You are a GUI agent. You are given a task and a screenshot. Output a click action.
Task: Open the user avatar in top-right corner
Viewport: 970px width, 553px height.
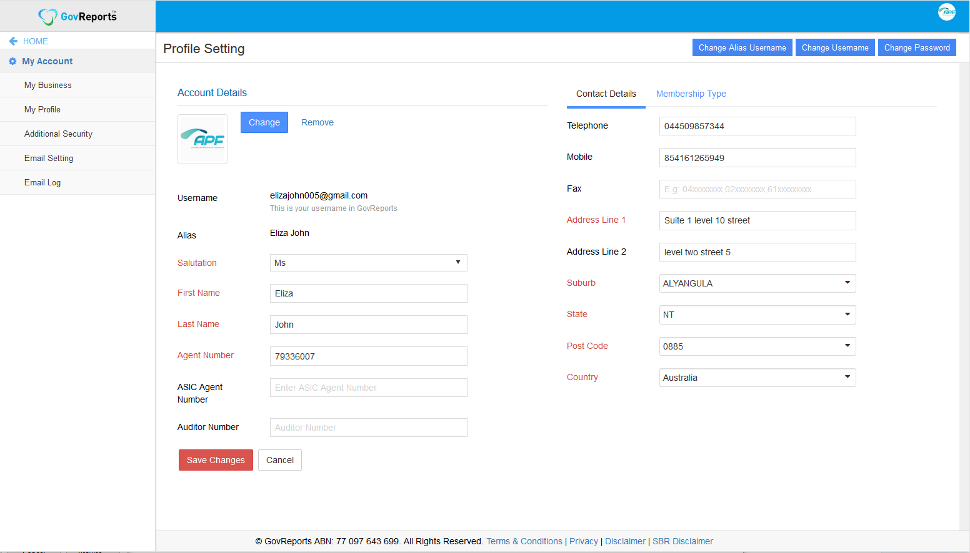click(x=946, y=12)
